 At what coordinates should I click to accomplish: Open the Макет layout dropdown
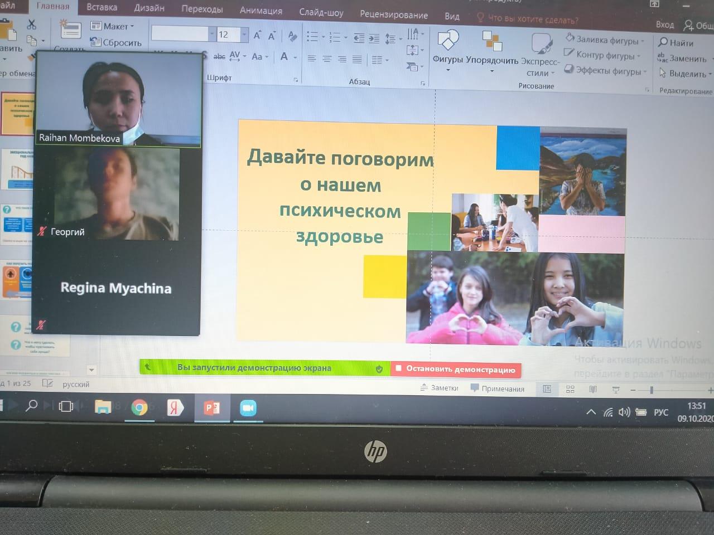tap(113, 26)
